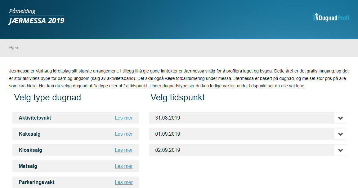This screenshot has height=188, width=358.
Task: Choose the Kakesalg dugnad type
Action: (x=29, y=134)
